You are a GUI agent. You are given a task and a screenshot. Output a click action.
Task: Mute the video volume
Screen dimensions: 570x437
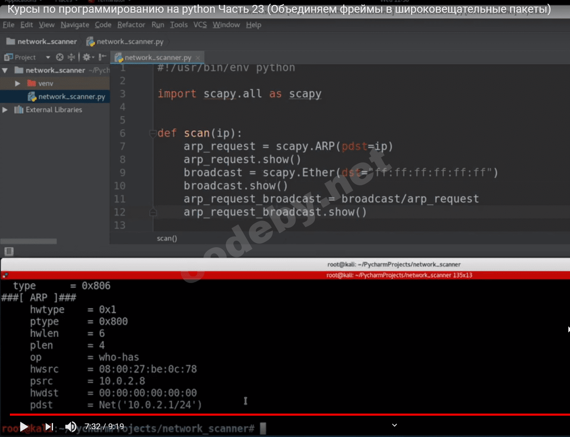(x=71, y=427)
